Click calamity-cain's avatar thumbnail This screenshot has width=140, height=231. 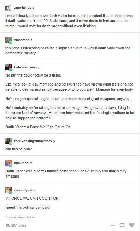tap(8, 190)
